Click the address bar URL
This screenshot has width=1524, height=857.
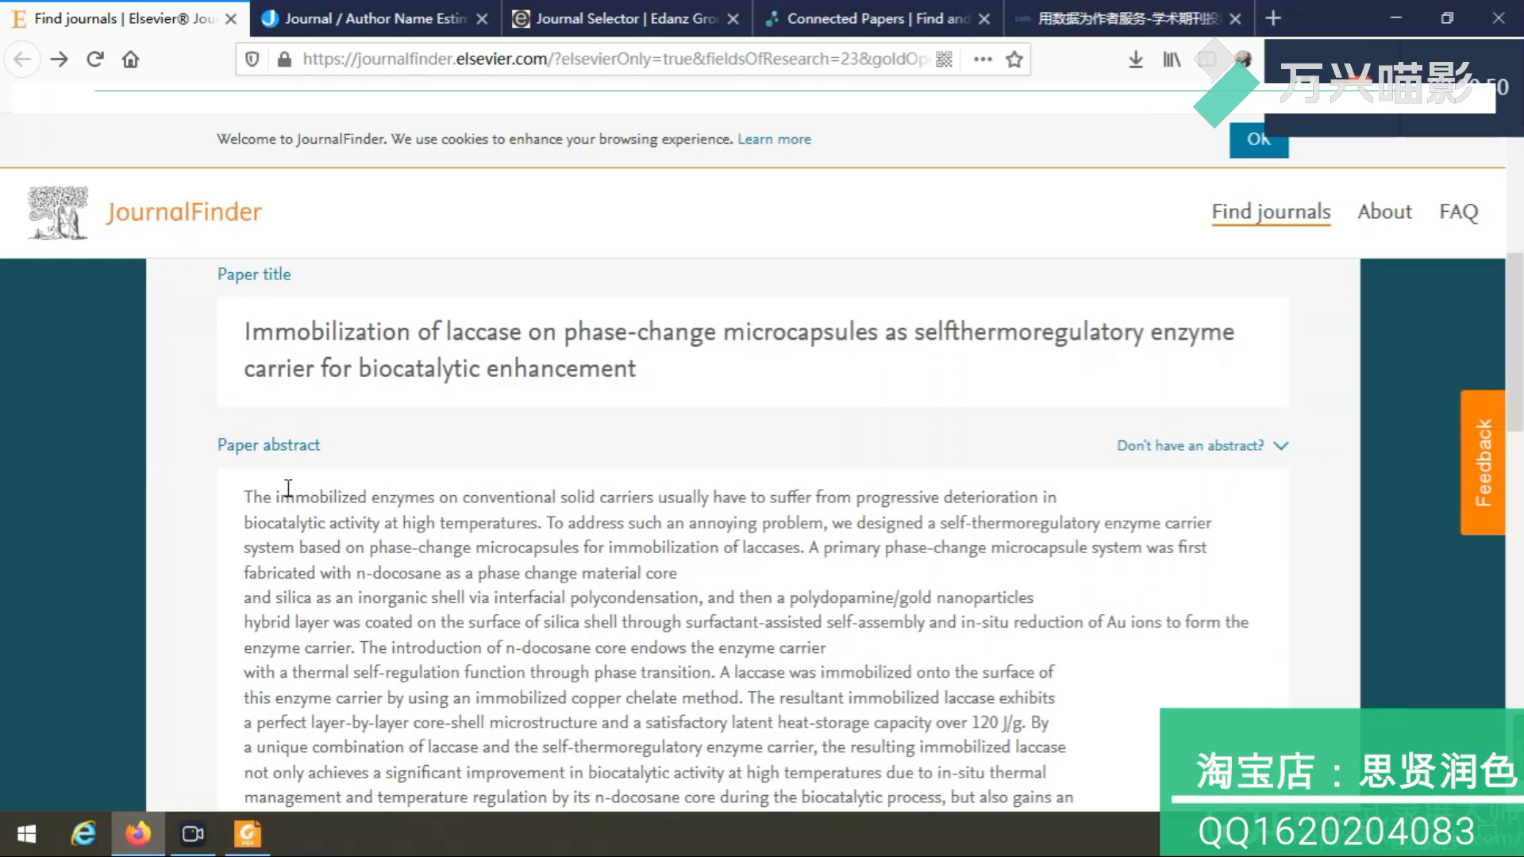pyautogui.click(x=615, y=60)
